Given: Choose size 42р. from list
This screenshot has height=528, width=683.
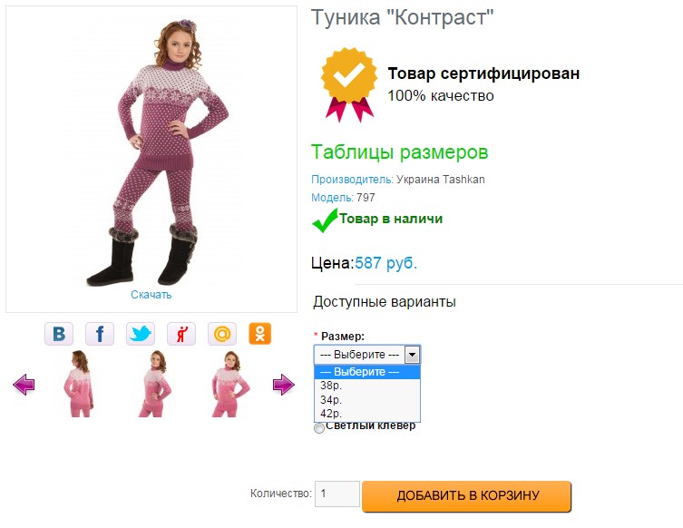Looking at the screenshot, I should pos(329,414).
